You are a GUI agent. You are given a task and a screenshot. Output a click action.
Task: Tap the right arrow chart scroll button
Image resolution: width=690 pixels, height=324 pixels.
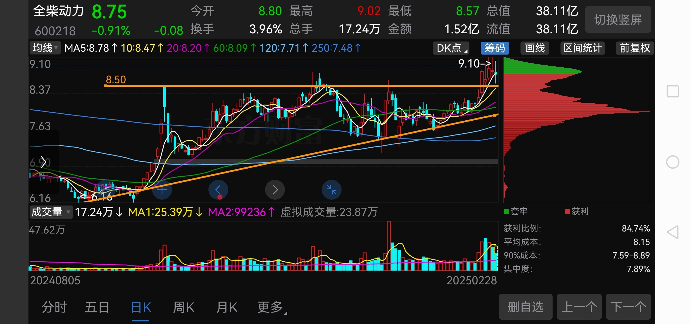pyautogui.click(x=275, y=190)
